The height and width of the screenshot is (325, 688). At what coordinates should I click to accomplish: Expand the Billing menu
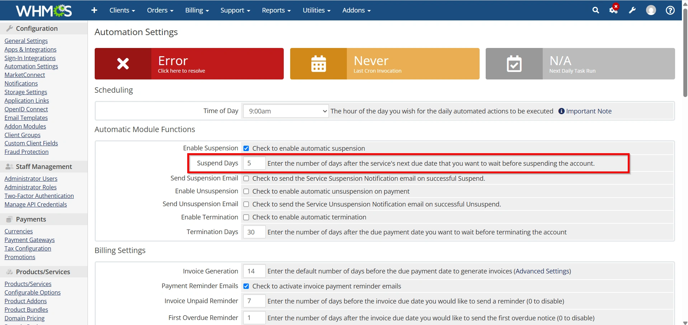(x=197, y=10)
